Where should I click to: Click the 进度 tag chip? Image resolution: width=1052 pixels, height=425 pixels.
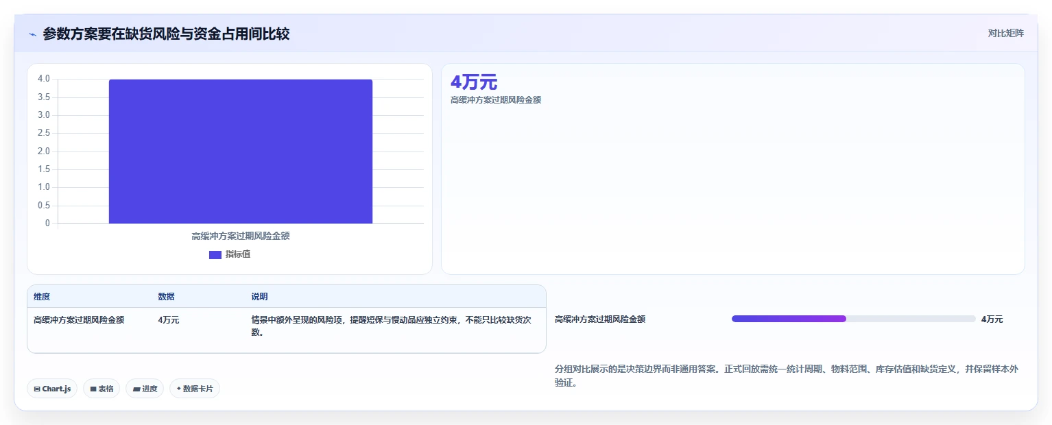point(145,389)
